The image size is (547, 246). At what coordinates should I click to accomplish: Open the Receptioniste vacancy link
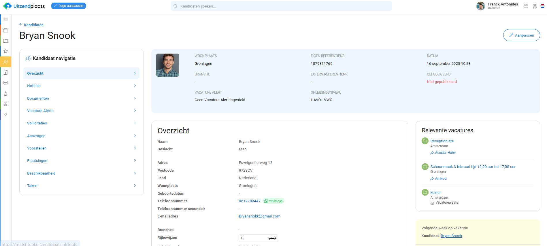coord(442,141)
